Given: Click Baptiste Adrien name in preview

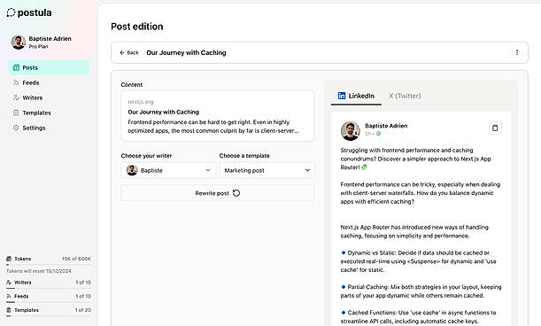Looking at the screenshot, I should click(386, 126).
